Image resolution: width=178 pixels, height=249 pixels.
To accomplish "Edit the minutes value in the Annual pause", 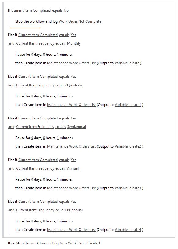I will [58, 179].
